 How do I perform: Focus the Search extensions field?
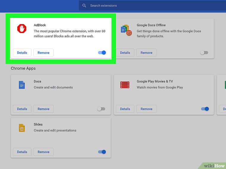point(149,6)
